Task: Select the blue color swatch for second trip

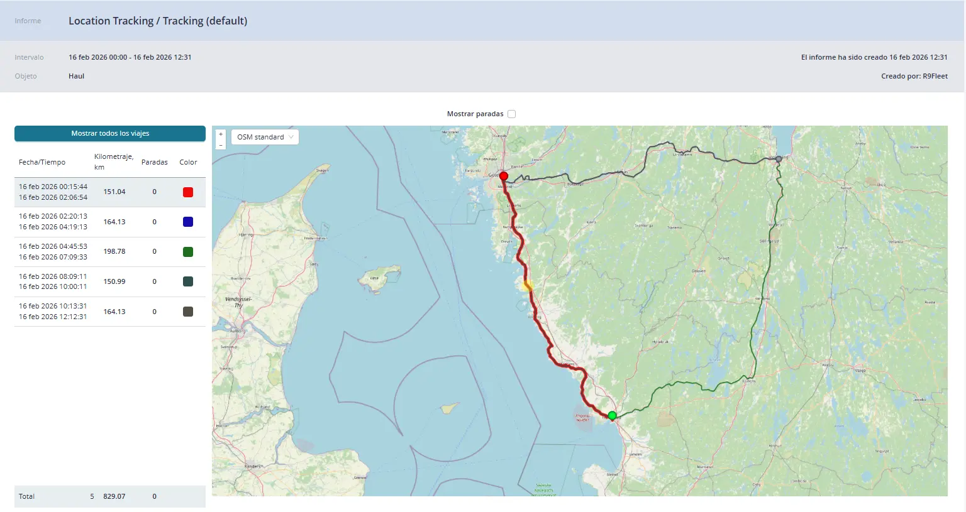Action: coord(187,222)
